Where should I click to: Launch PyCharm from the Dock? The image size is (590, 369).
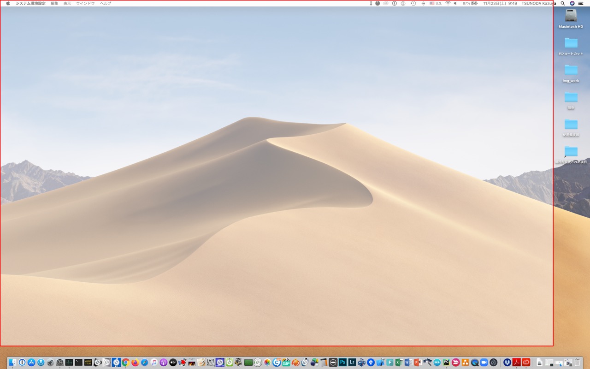click(446, 363)
